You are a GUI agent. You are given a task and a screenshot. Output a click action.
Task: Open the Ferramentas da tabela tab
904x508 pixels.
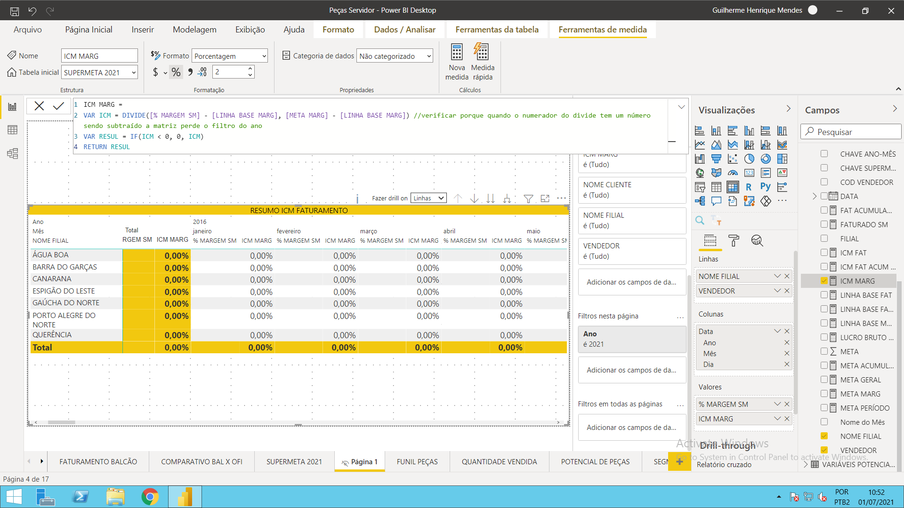pyautogui.click(x=497, y=30)
